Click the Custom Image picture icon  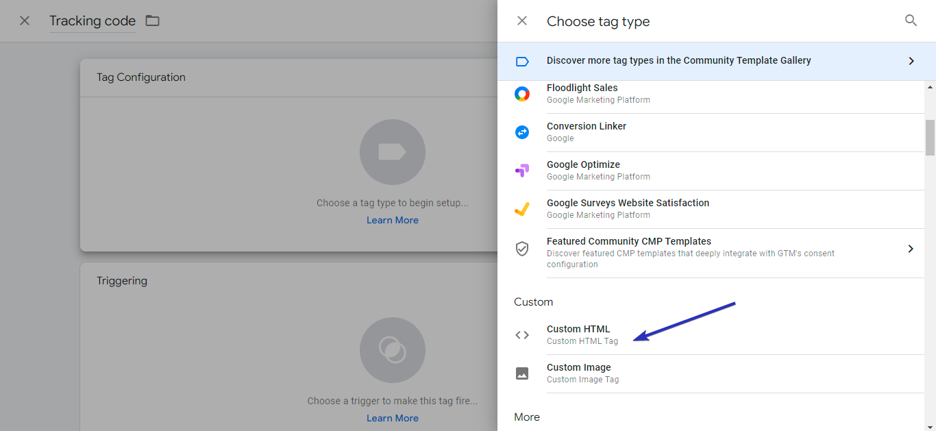pos(522,373)
